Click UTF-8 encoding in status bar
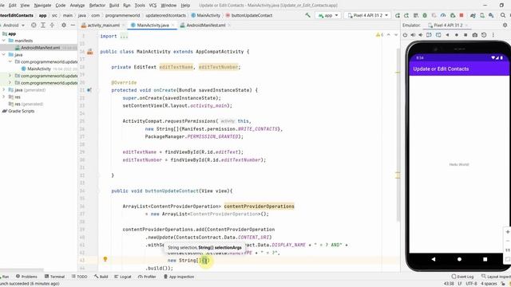This screenshot has height=287, width=511. pyautogui.click(x=471, y=284)
